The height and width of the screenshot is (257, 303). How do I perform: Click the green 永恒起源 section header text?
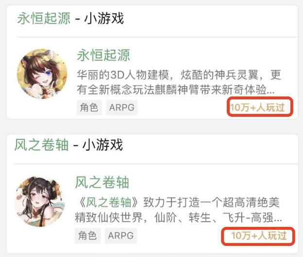pyautogui.click(x=44, y=18)
